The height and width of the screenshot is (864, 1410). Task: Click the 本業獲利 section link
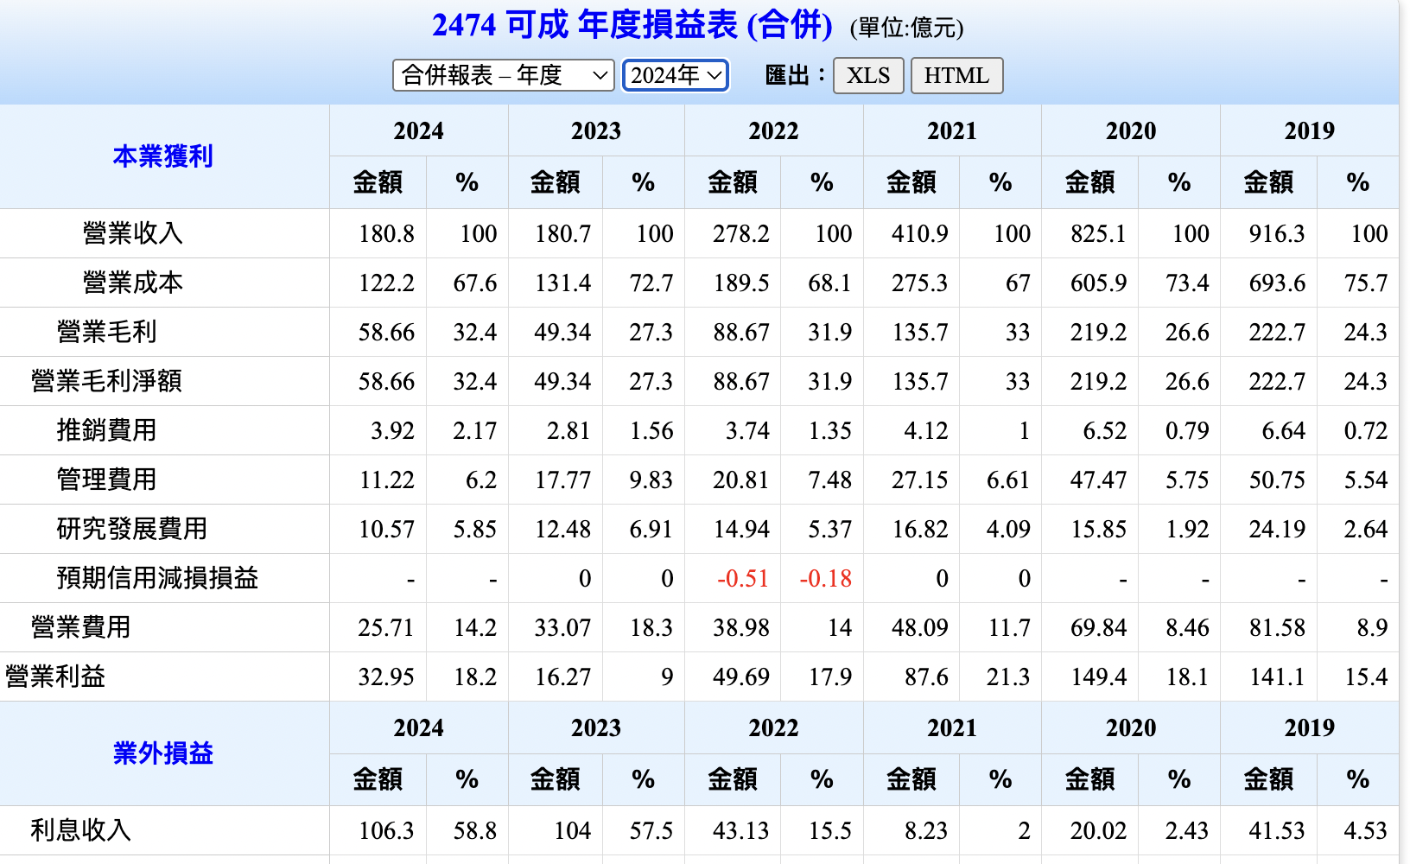click(x=163, y=156)
